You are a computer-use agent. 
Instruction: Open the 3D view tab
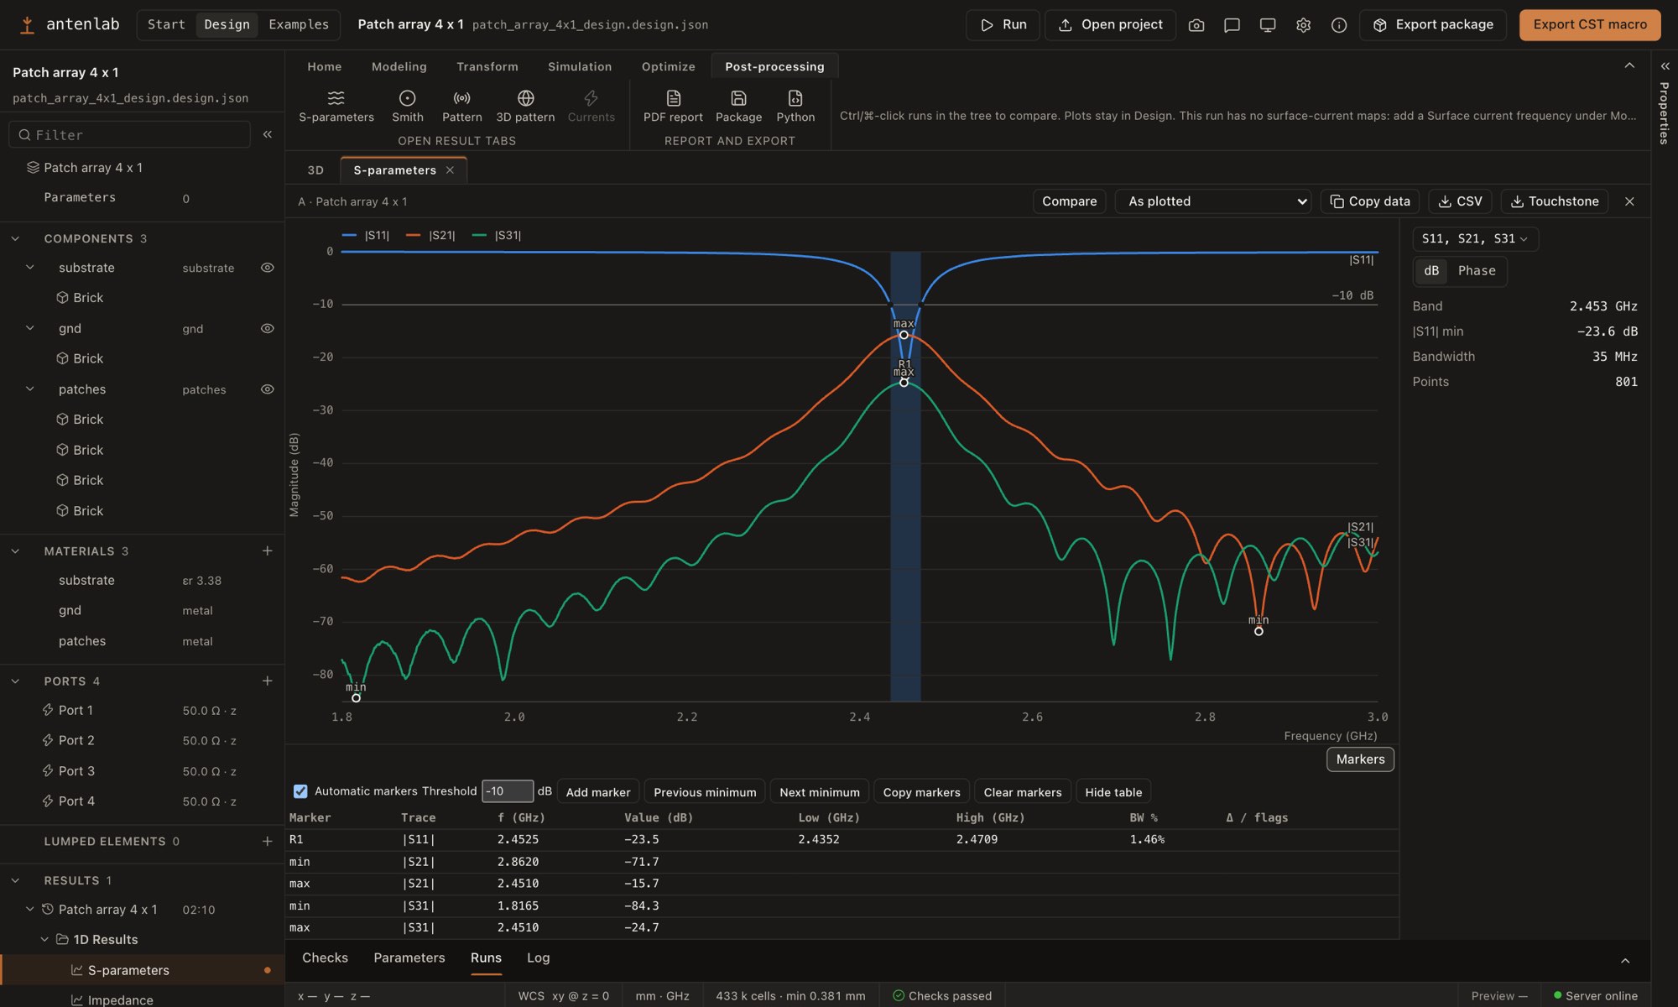[x=315, y=170]
